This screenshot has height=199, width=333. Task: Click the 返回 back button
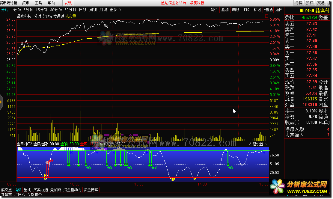click(x=279, y=10)
